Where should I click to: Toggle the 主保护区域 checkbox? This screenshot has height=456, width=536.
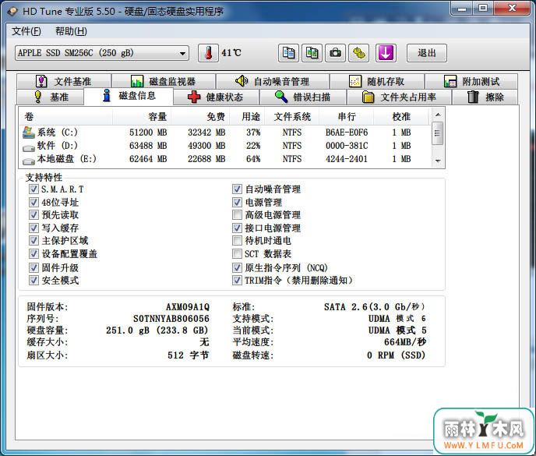pyautogui.click(x=33, y=241)
